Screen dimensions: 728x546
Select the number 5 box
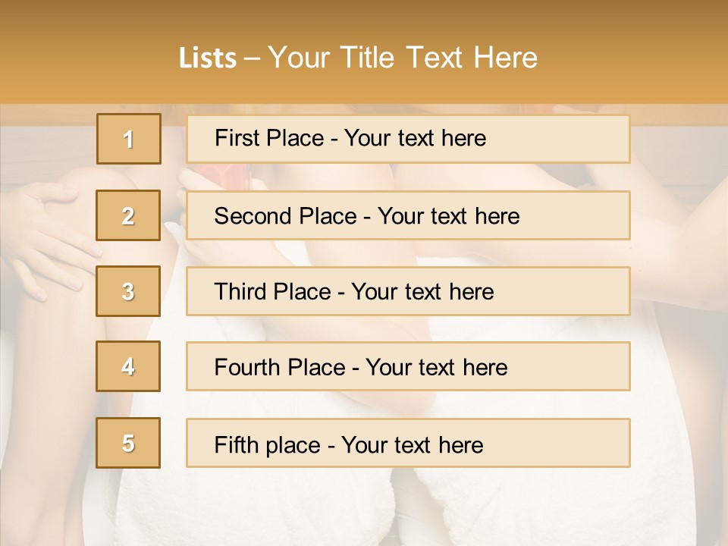point(128,443)
